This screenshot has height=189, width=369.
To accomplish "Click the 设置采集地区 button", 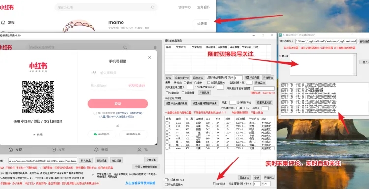I will (264, 103).
